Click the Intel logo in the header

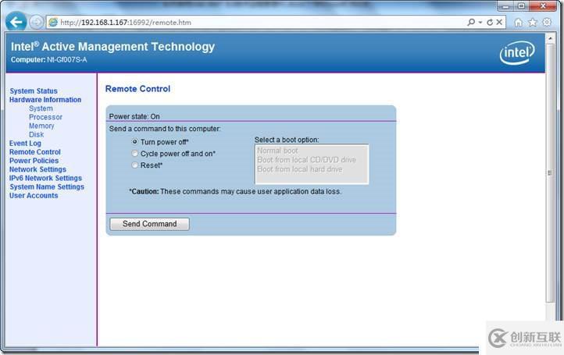point(517,53)
